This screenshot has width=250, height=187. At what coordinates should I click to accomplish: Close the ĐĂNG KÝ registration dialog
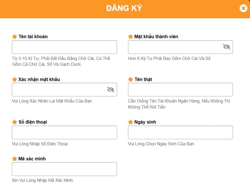click(x=243, y=8)
